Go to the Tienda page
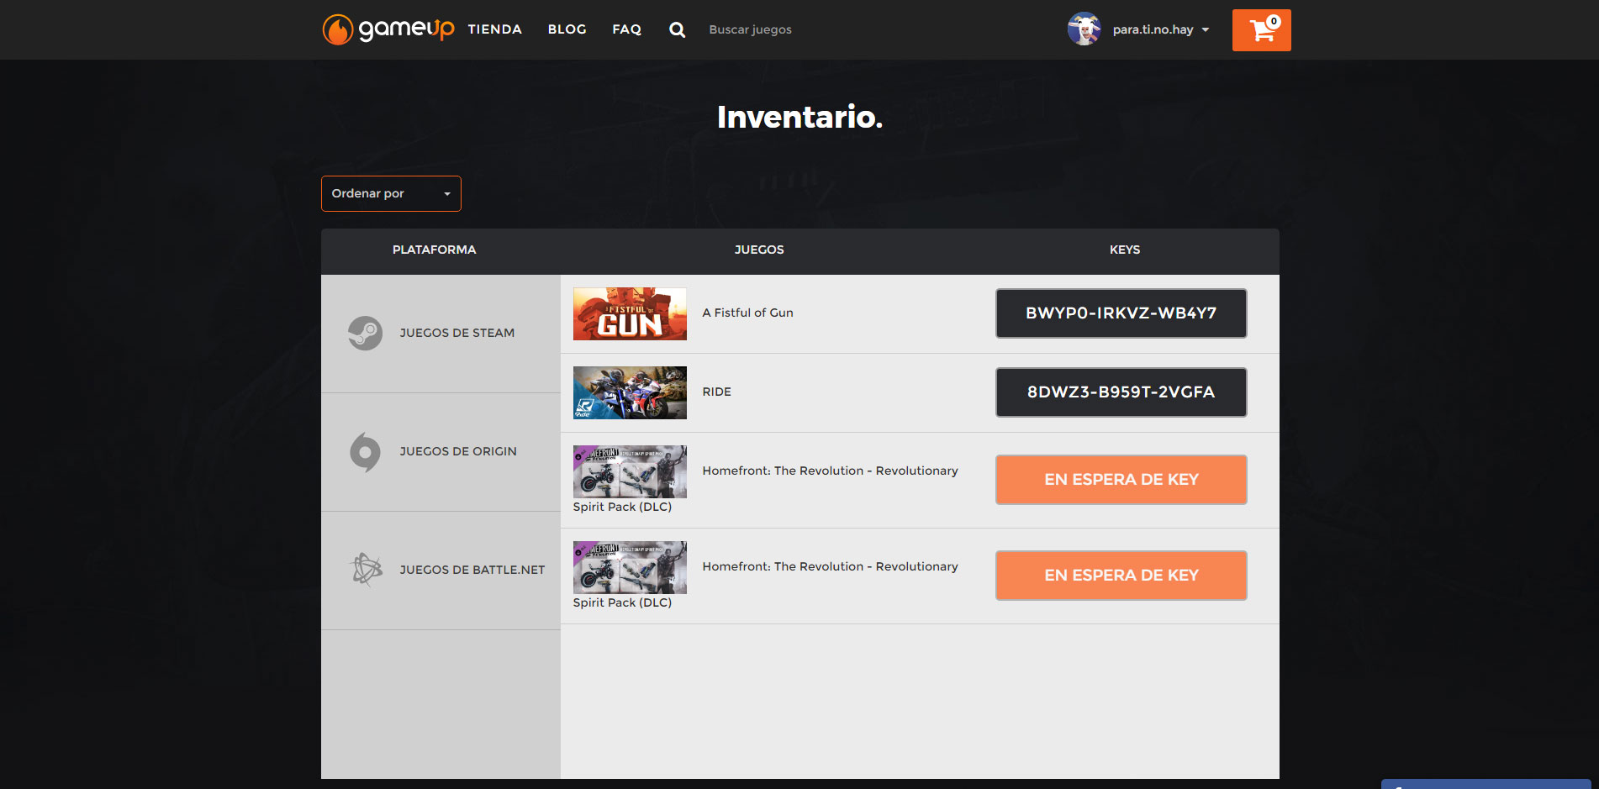The height and width of the screenshot is (789, 1599). pos(494,29)
